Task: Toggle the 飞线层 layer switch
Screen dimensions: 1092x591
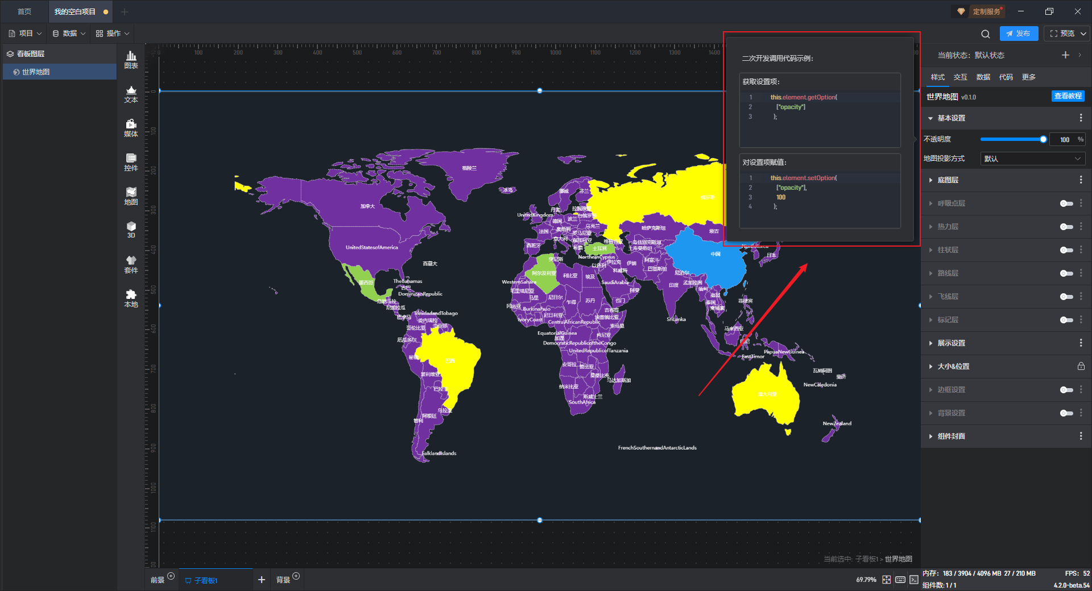Action: click(1066, 297)
